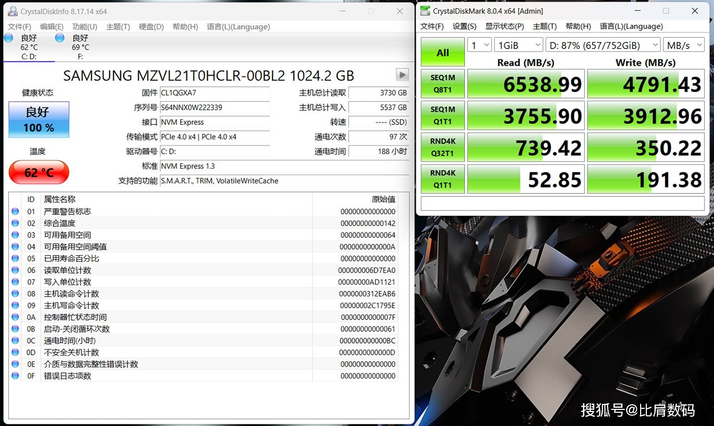Click the 良好 100% health status panel

39,119
